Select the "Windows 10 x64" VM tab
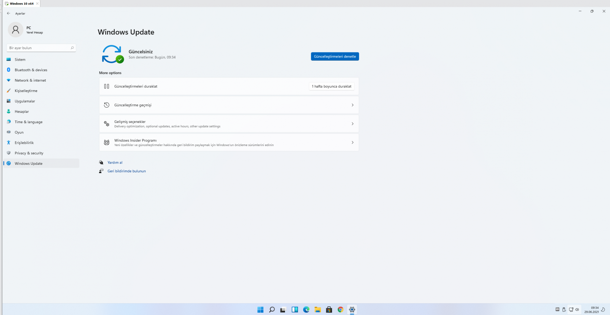610x315 pixels. (x=22, y=3)
